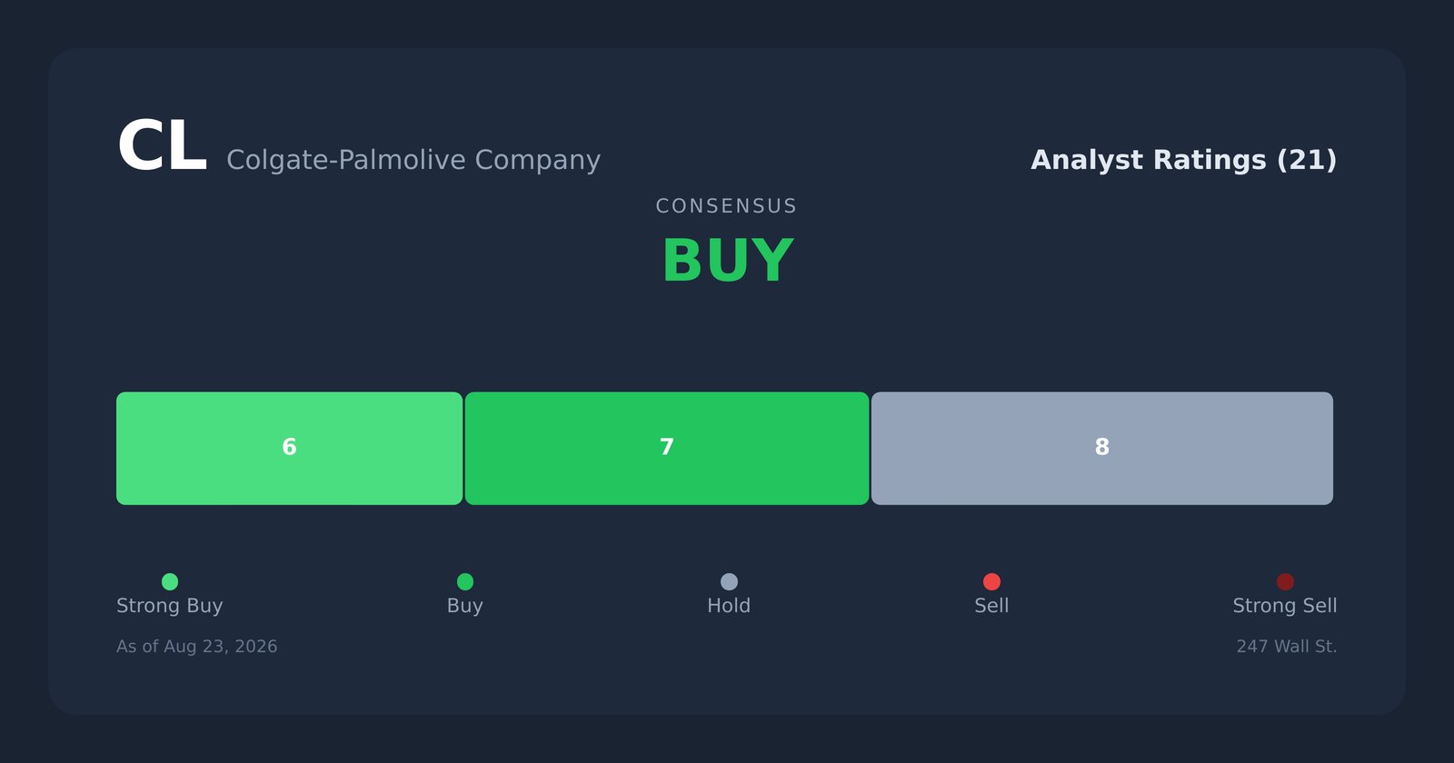
Task: Click the CL ticker symbol
Action: pyautogui.click(x=162, y=147)
